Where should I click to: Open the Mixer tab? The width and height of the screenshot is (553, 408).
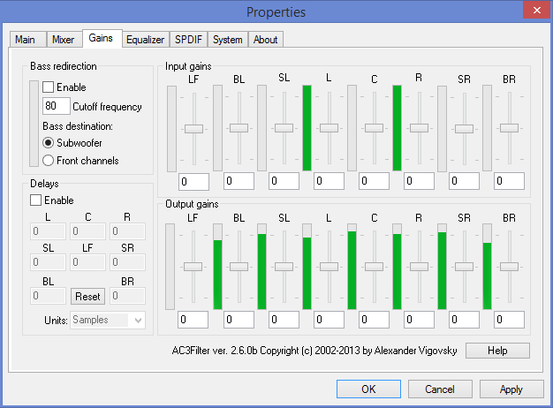[63, 40]
